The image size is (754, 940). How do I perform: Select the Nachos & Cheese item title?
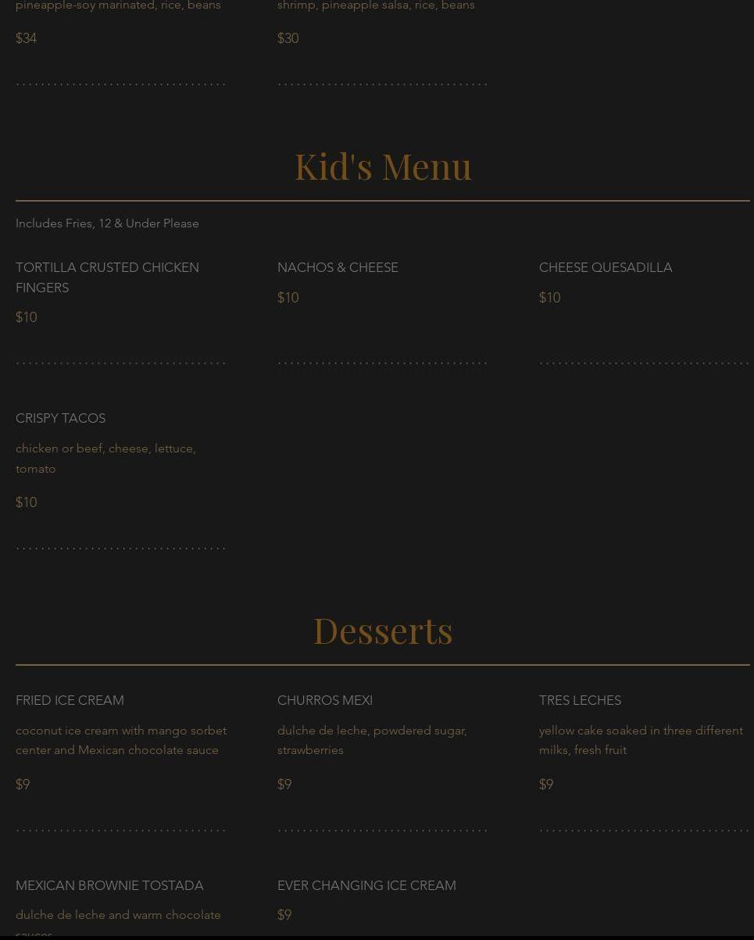338,267
